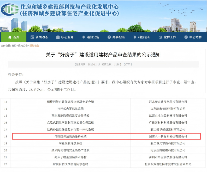Click company 江西宜业尚品新材料有限公司
Image resolution: width=207 pixels, height=172 pixels.
click(x=168, y=116)
